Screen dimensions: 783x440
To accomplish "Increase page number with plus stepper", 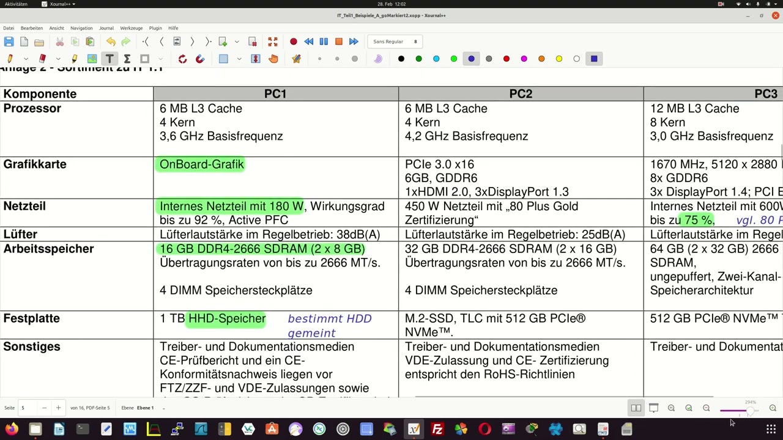I will tap(58, 408).
